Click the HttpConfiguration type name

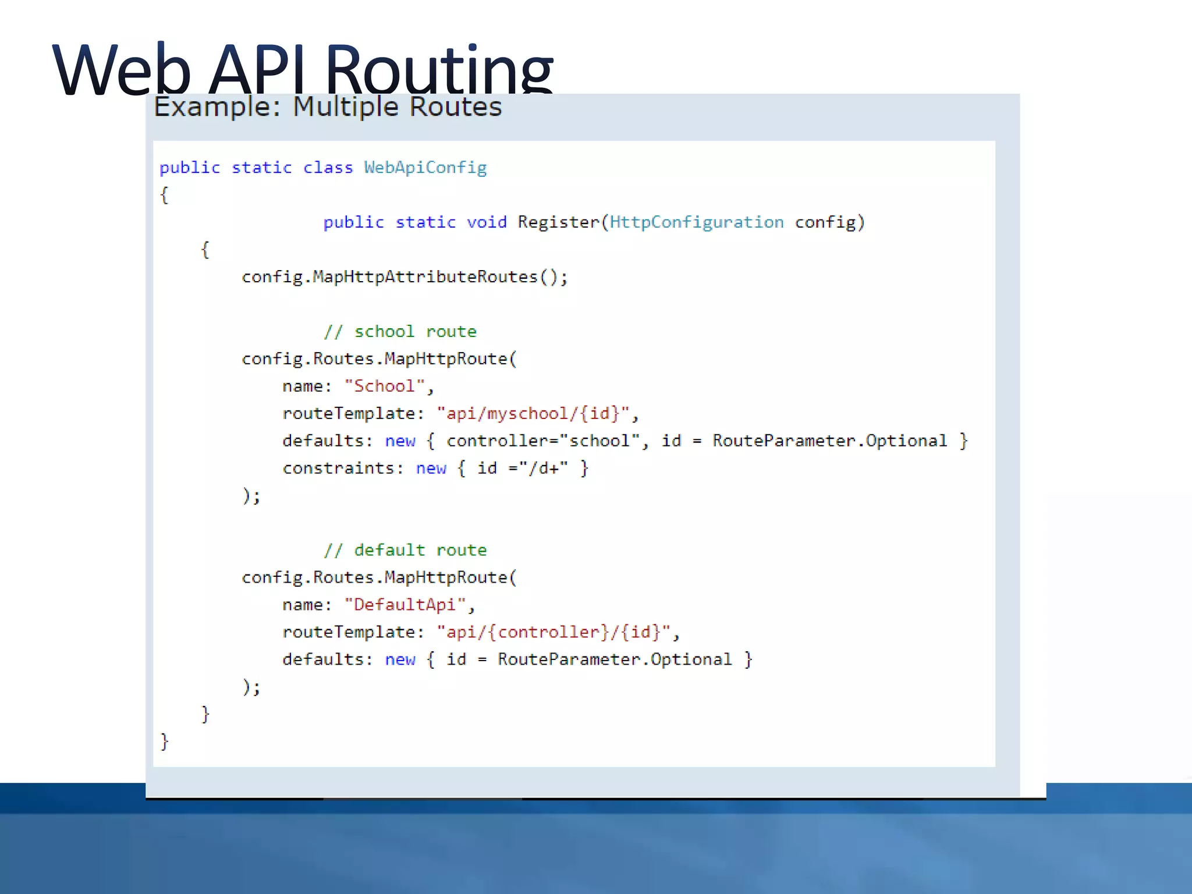696,222
